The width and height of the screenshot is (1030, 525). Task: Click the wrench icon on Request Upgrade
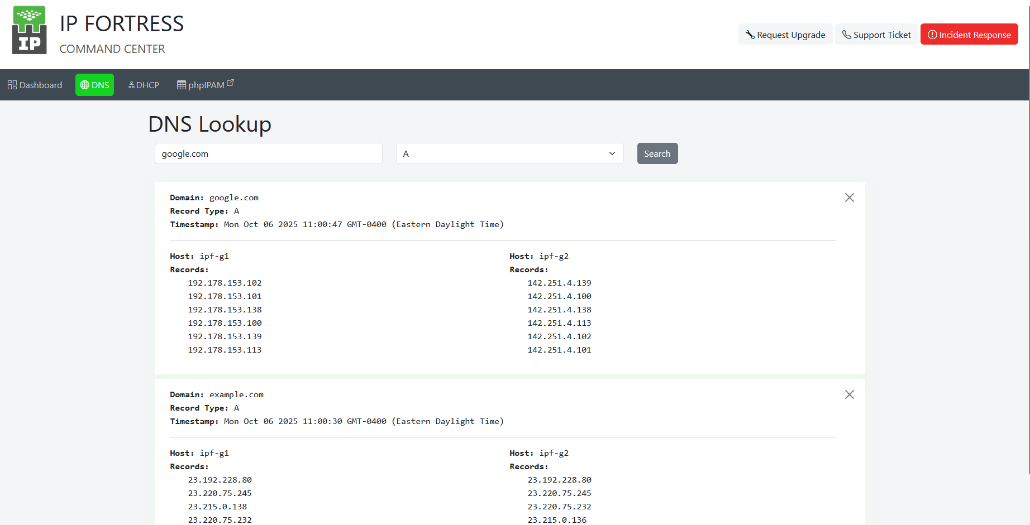751,34
